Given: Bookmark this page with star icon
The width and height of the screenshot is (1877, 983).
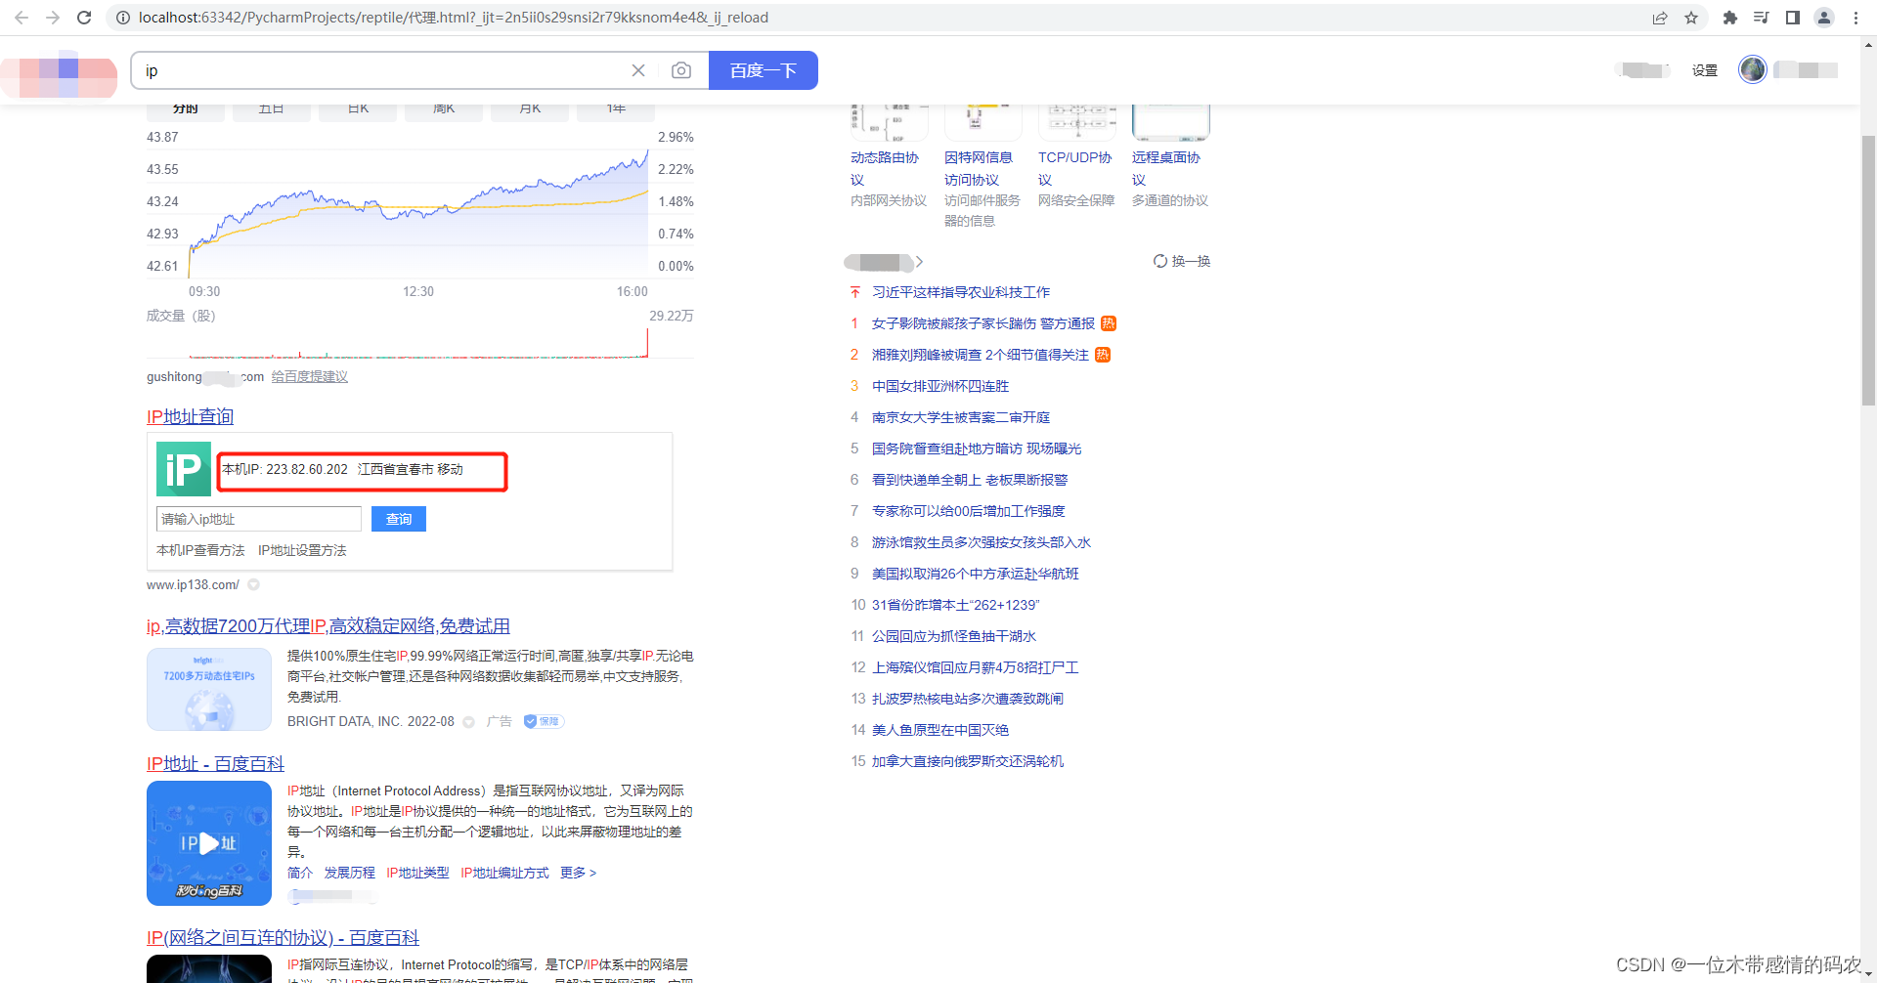Looking at the screenshot, I should coord(1691,18).
